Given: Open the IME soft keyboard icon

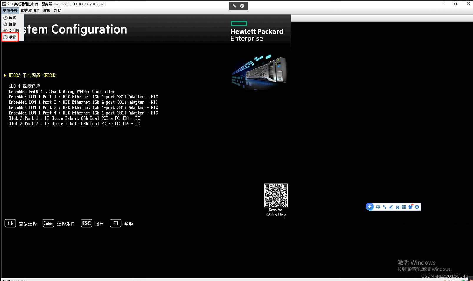Looking at the screenshot, I should click(x=404, y=207).
